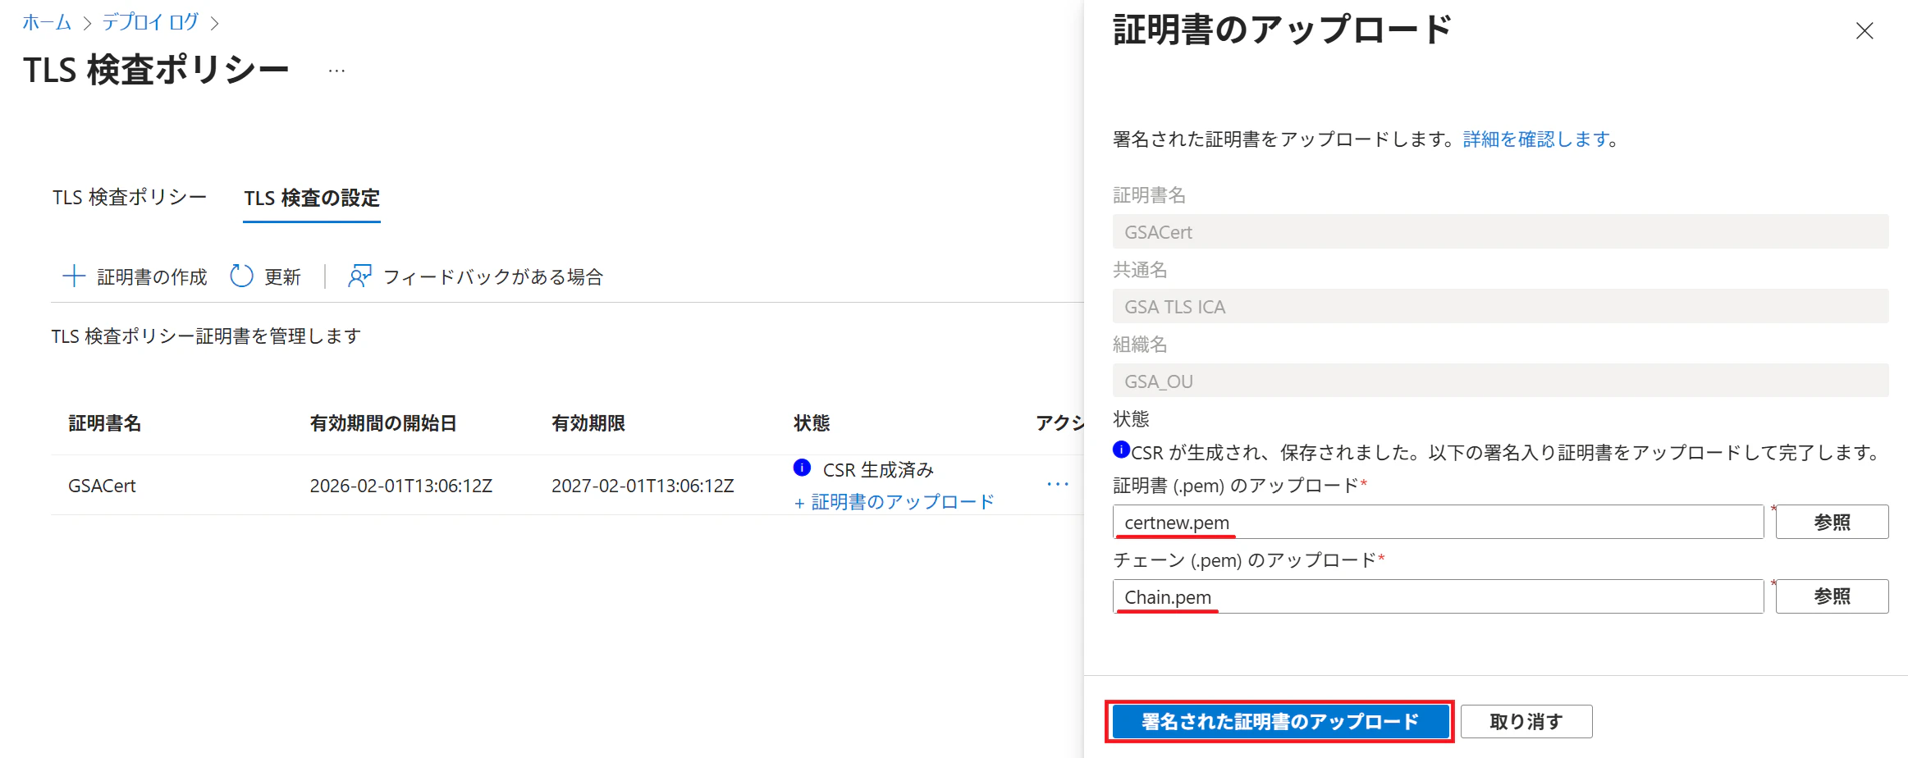Click the ホーム breadcrumb link
Viewport: 1908px width, 758px height.
coord(47,22)
